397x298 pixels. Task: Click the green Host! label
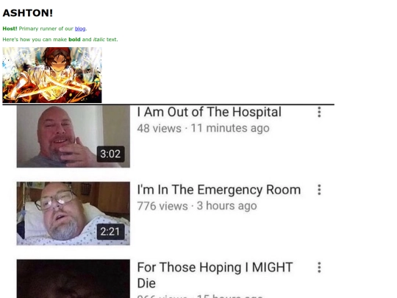coord(10,29)
